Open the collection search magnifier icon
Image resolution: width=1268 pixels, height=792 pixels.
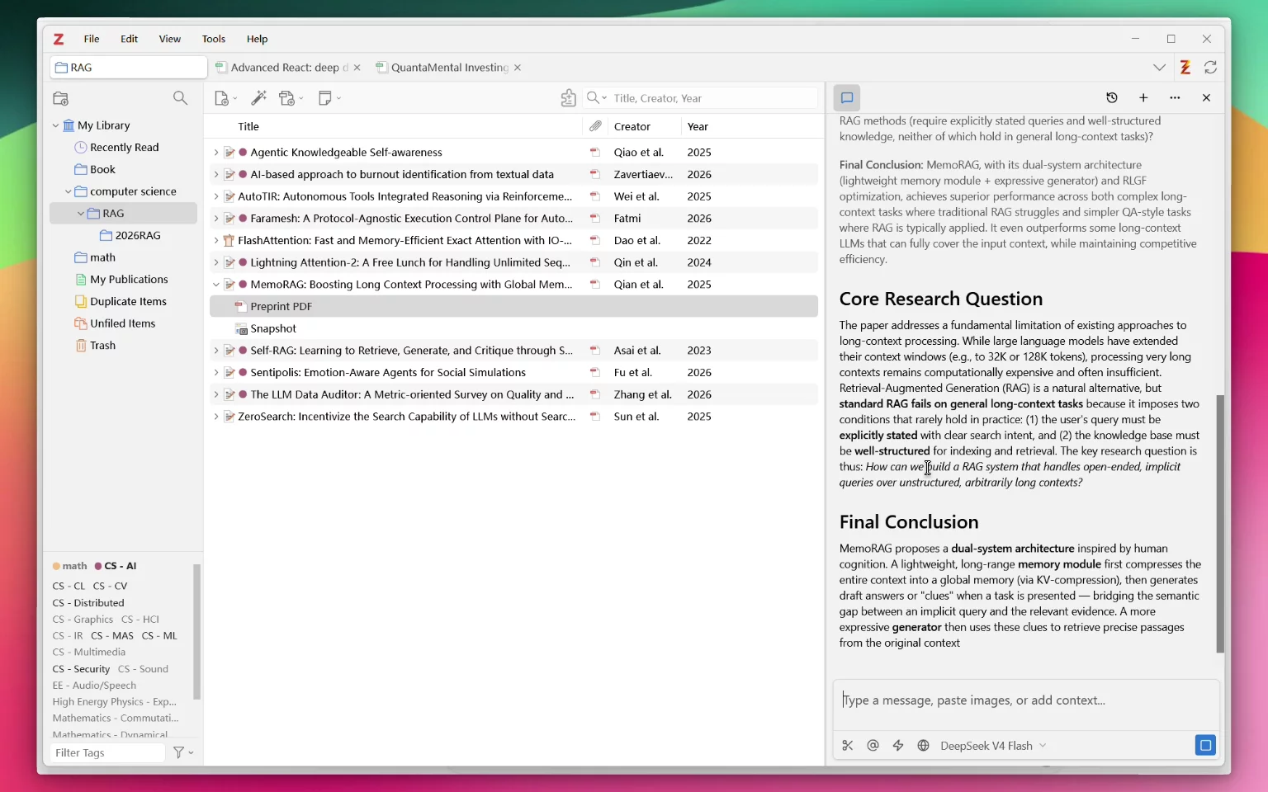180,98
